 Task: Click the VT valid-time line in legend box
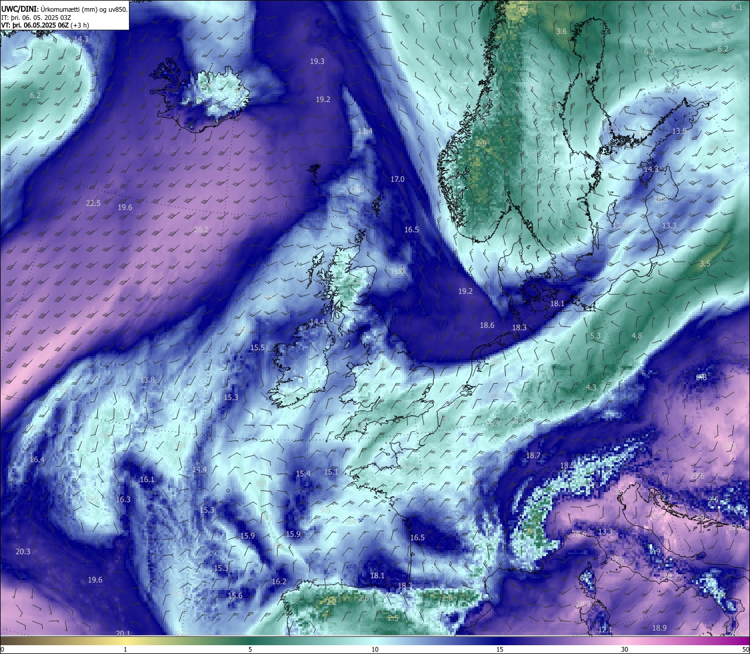click(x=45, y=25)
